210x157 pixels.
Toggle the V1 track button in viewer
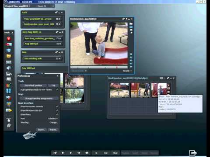tap(131, 54)
